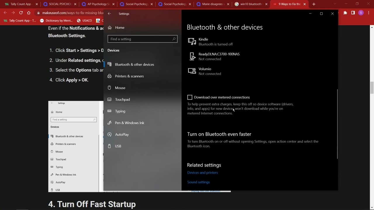Open Pen & Windows Ink settings
Viewport: 374px width, 210px height.
(129, 123)
